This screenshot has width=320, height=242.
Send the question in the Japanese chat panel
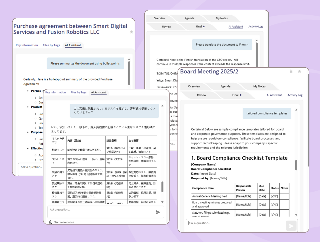click(158, 212)
